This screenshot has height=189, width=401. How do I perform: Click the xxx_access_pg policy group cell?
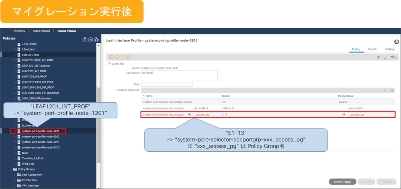352,115
